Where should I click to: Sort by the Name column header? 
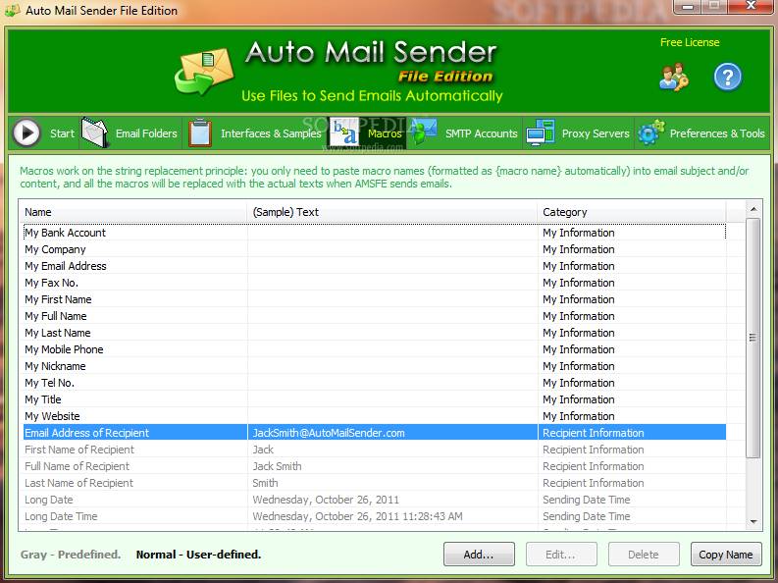[133, 212]
